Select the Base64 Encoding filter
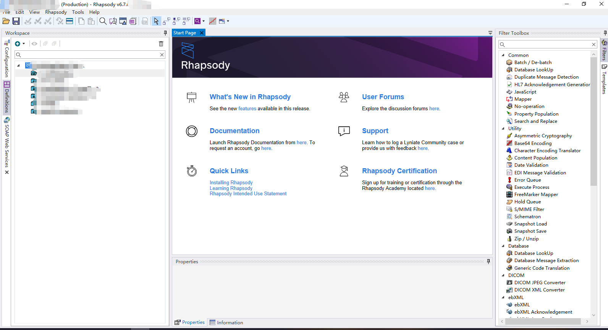This screenshot has width=608, height=330. point(529,143)
